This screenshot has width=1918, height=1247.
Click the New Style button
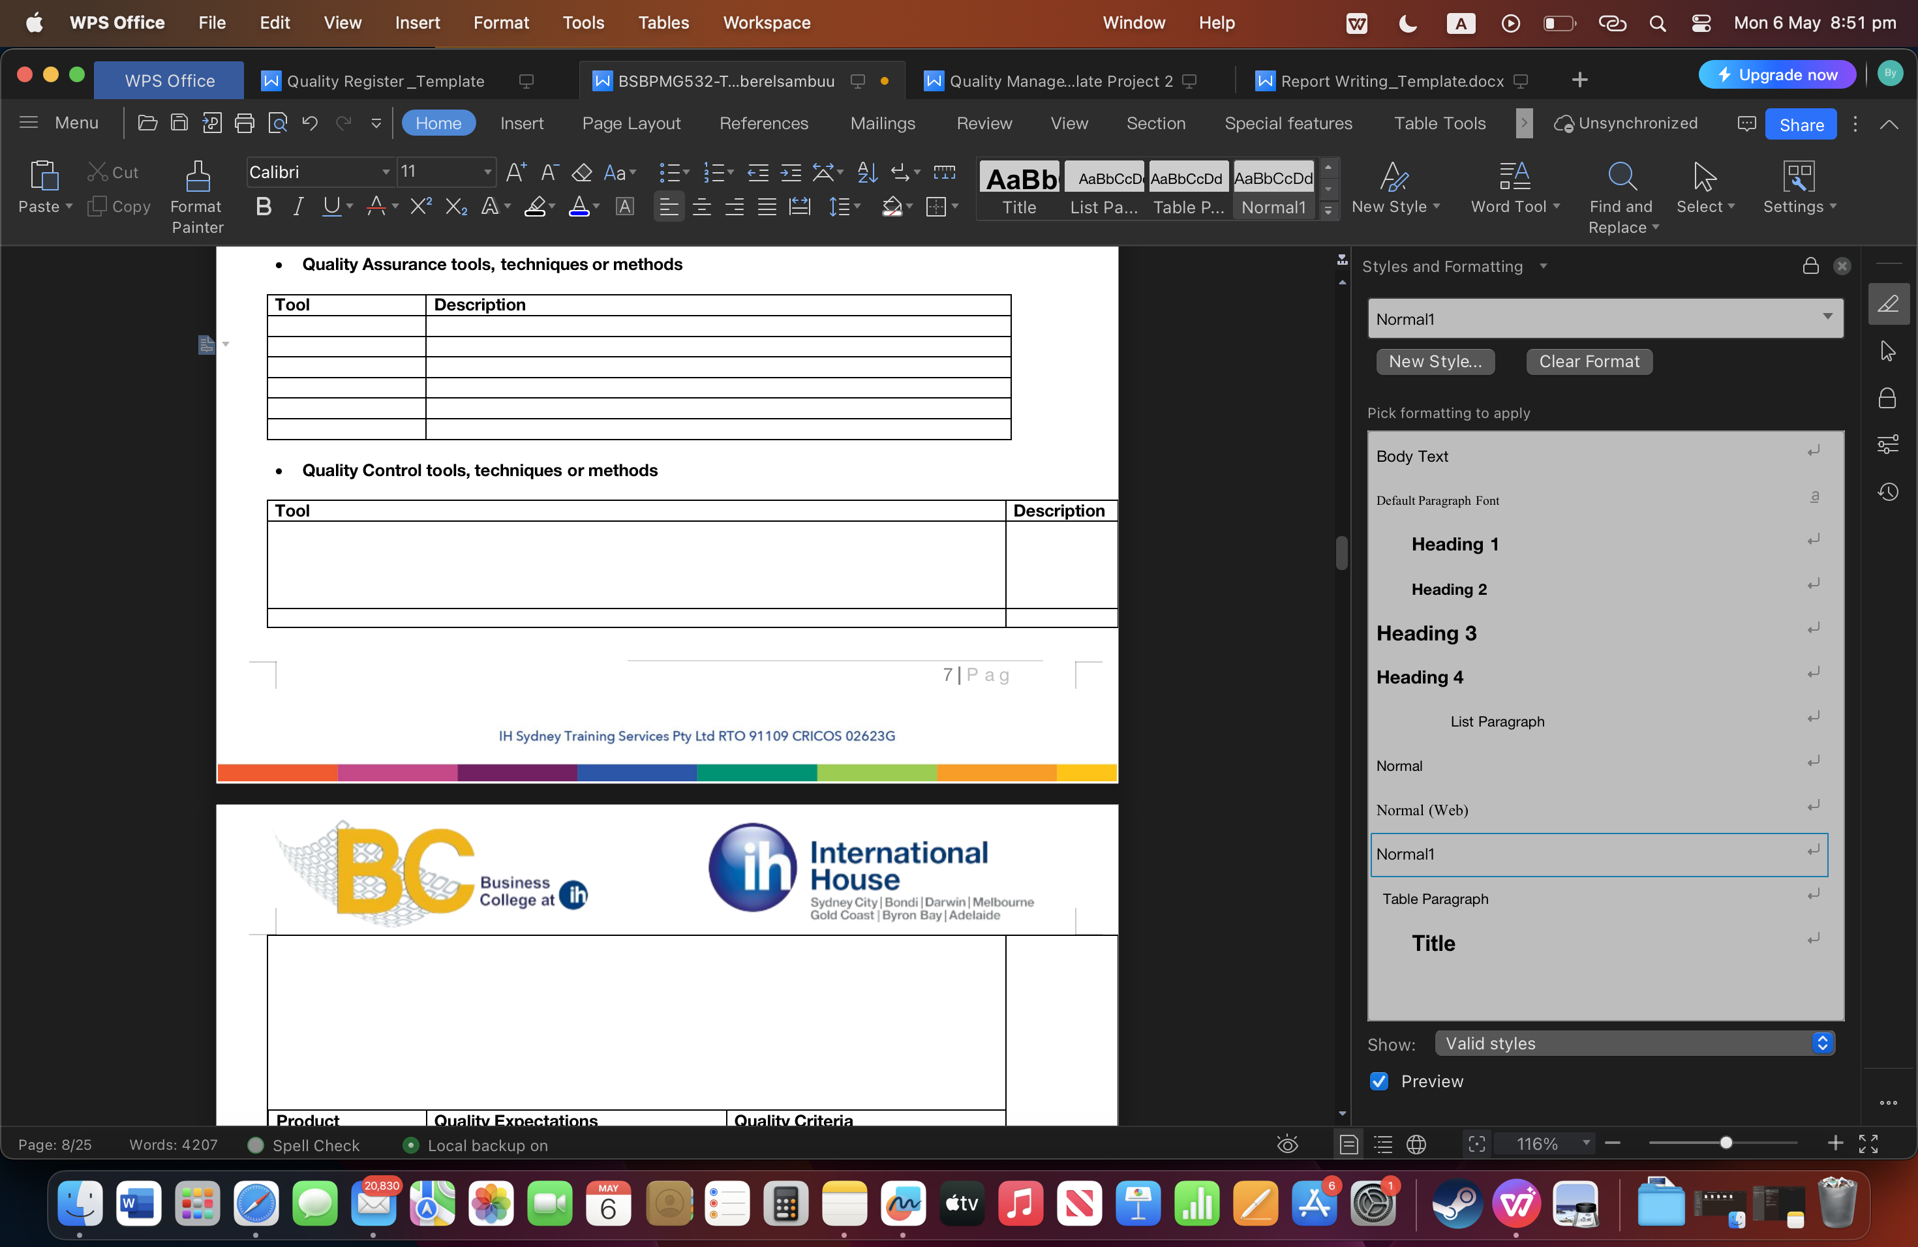1435,362
